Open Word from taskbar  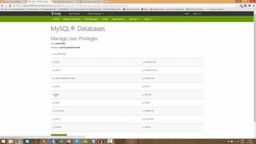(x=52, y=141)
